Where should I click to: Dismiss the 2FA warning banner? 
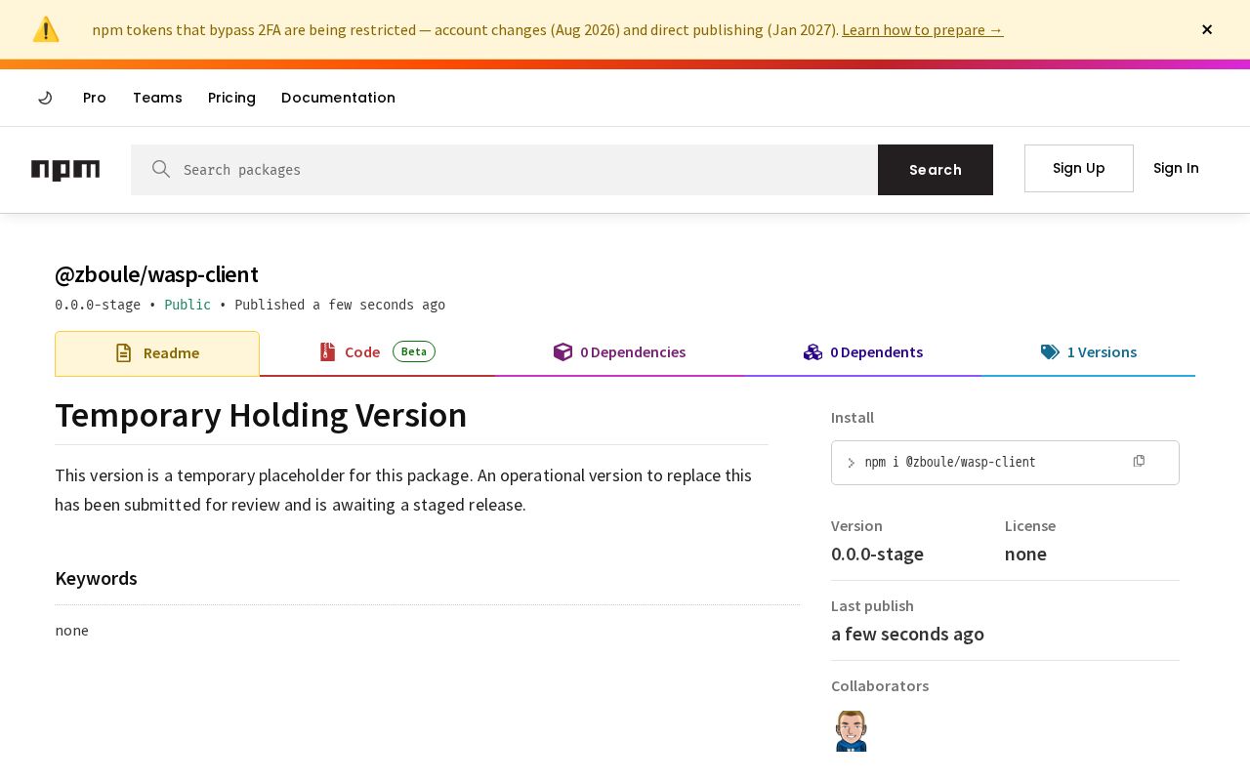pyautogui.click(x=1207, y=29)
